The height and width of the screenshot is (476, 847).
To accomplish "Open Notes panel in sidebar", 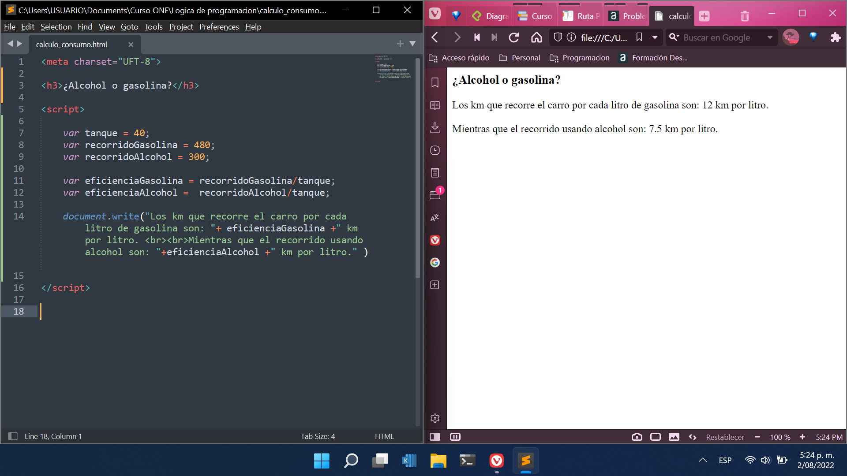I will tap(435, 173).
